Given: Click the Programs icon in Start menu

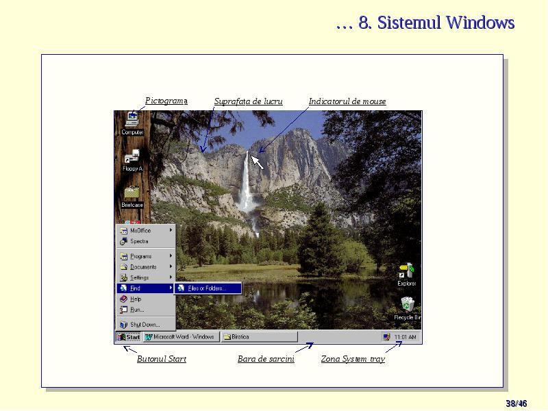Looking at the screenshot, I should pyautogui.click(x=124, y=256).
